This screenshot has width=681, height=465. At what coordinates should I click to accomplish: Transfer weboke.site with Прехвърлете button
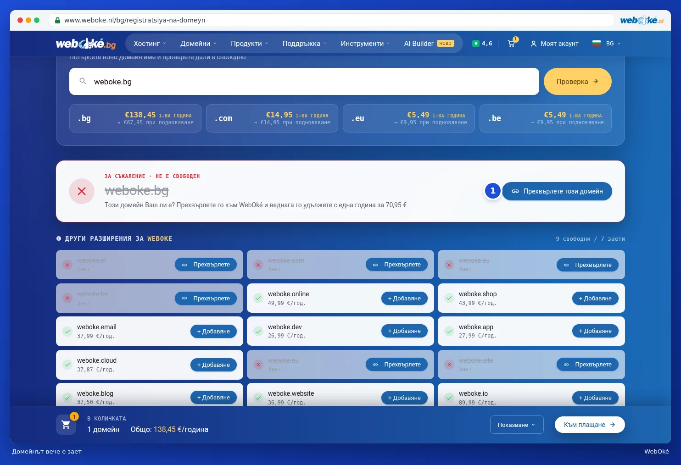587,365
